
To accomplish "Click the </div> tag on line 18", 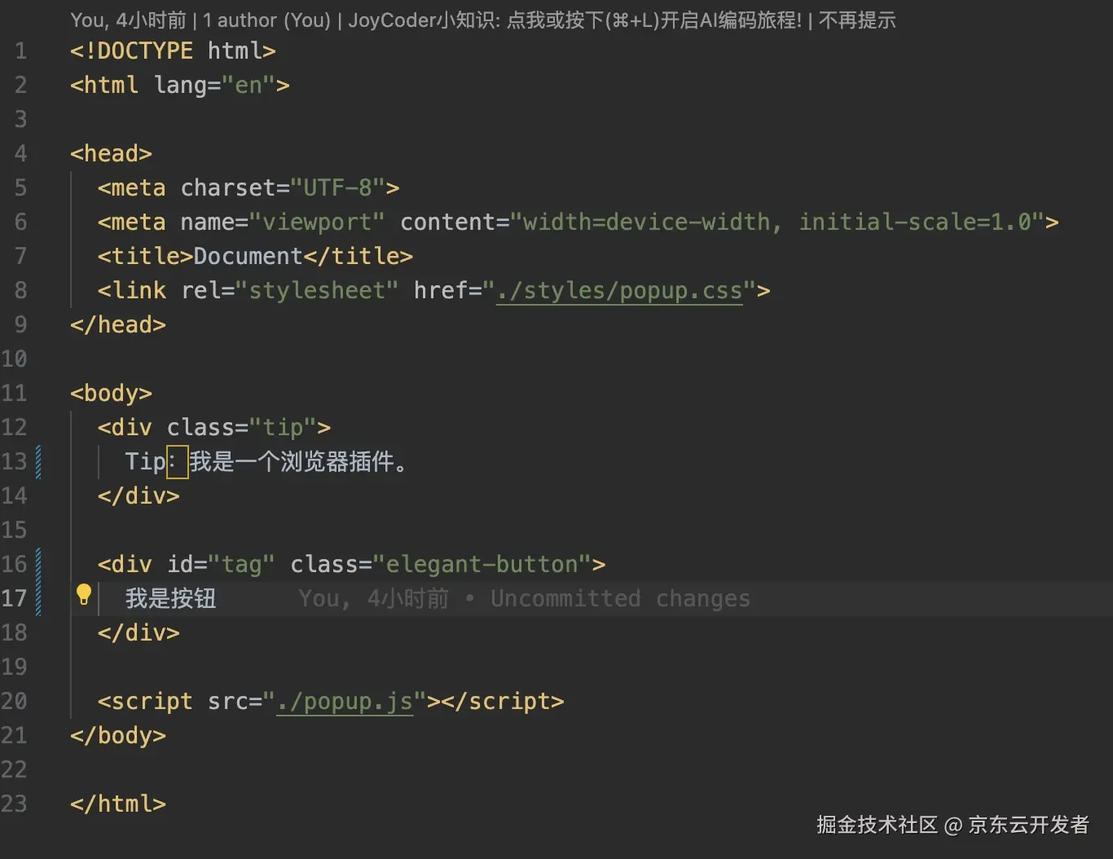I will click(x=139, y=633).
